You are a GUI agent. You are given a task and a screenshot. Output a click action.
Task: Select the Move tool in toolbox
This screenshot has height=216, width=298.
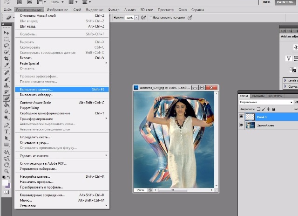pos(7,33)
